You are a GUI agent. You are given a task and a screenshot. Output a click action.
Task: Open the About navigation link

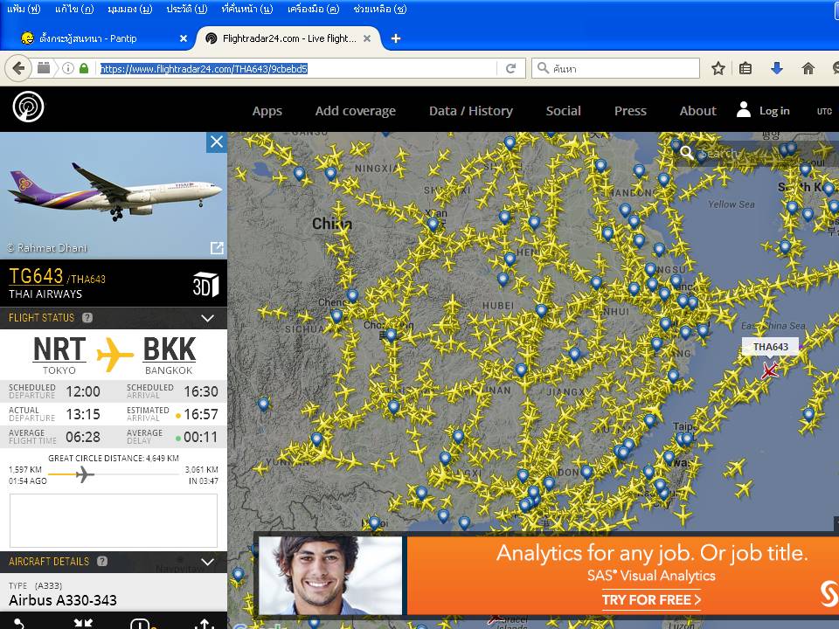(697, 111)
